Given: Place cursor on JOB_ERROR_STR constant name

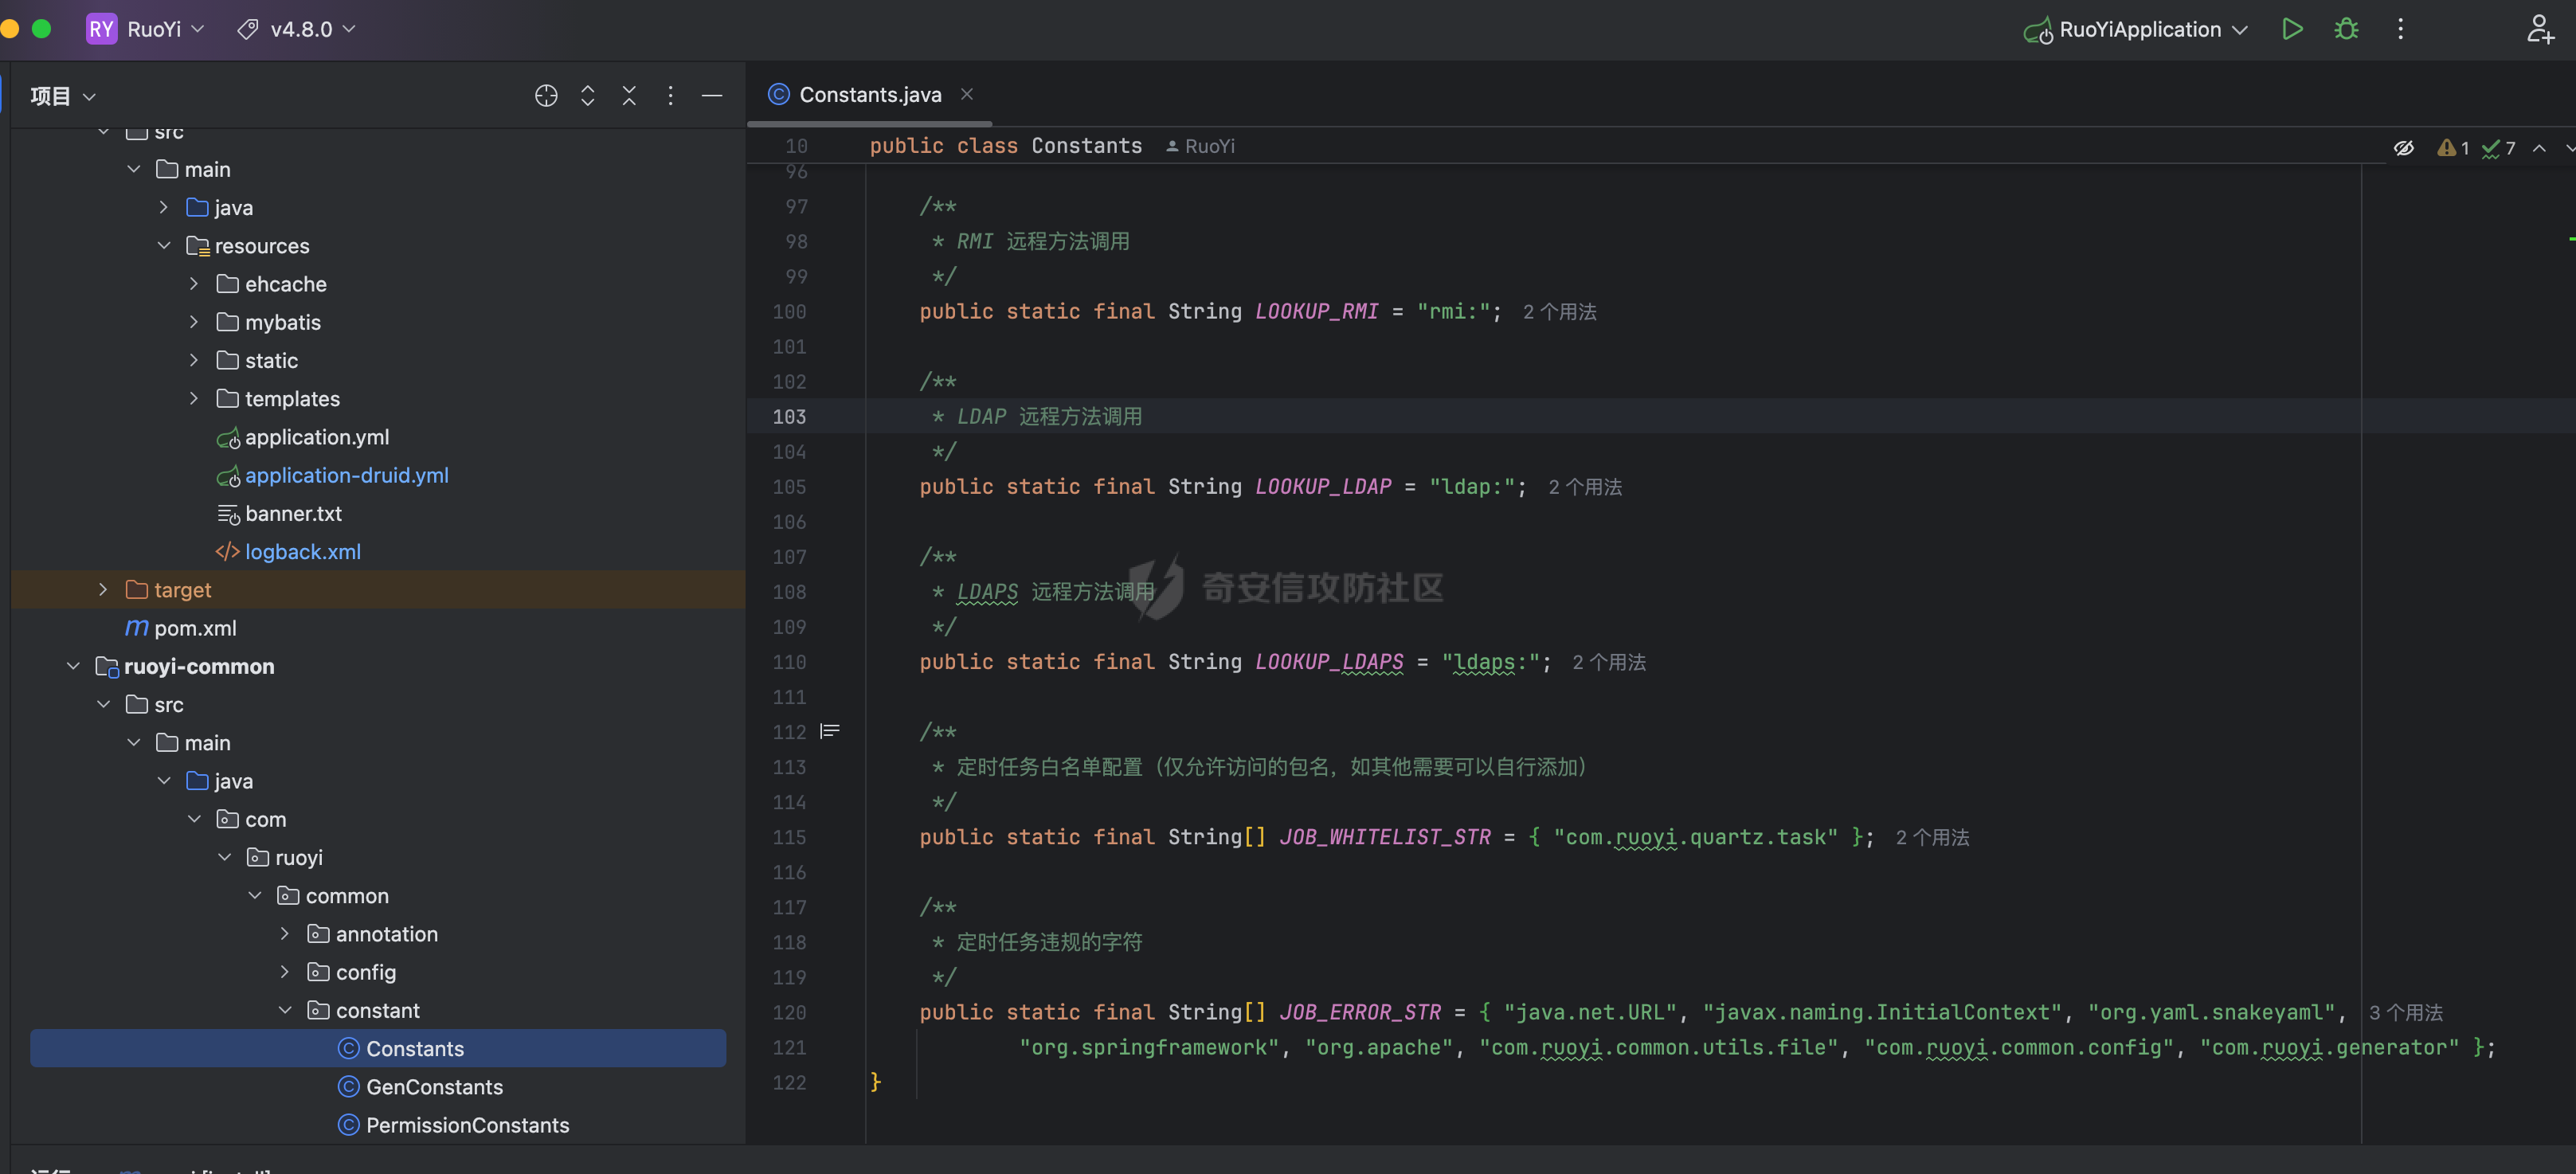Looking at the screenshot, I should (x=1360, y=1012).
